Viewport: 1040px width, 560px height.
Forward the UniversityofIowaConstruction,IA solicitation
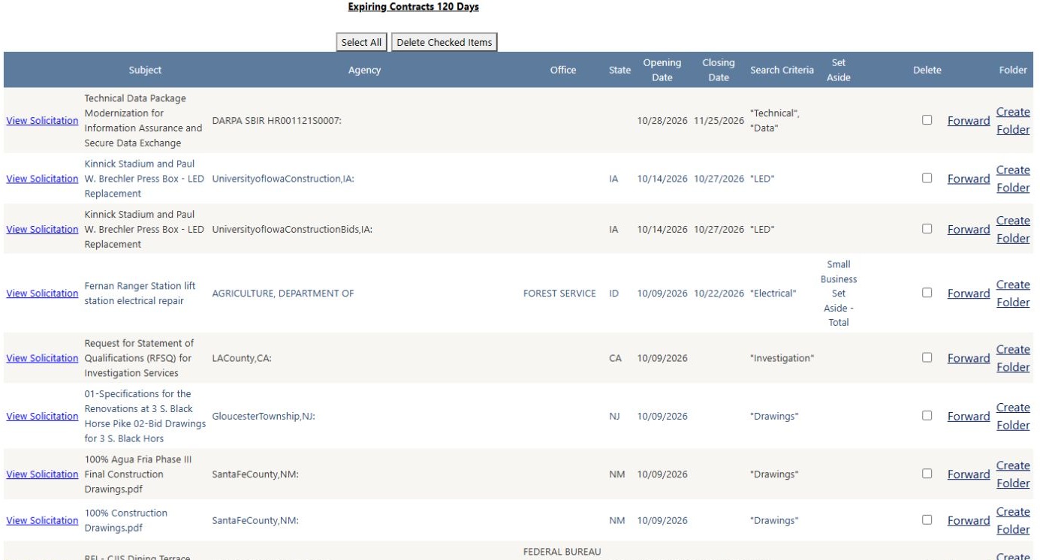coord(969,179)
